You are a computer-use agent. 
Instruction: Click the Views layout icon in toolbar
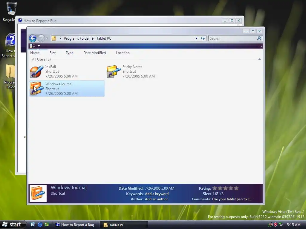(x=32, y=46)
